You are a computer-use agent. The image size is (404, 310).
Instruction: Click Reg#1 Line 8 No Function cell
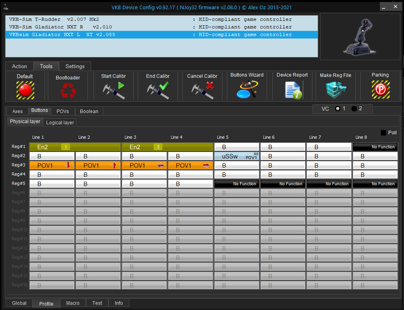point(375,147)
